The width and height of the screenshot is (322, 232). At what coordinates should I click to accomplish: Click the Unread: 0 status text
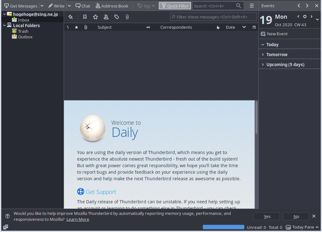click(x=256, y=227)
